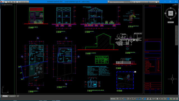Toggle auto-add annotation scales icon

click(148, 99)
